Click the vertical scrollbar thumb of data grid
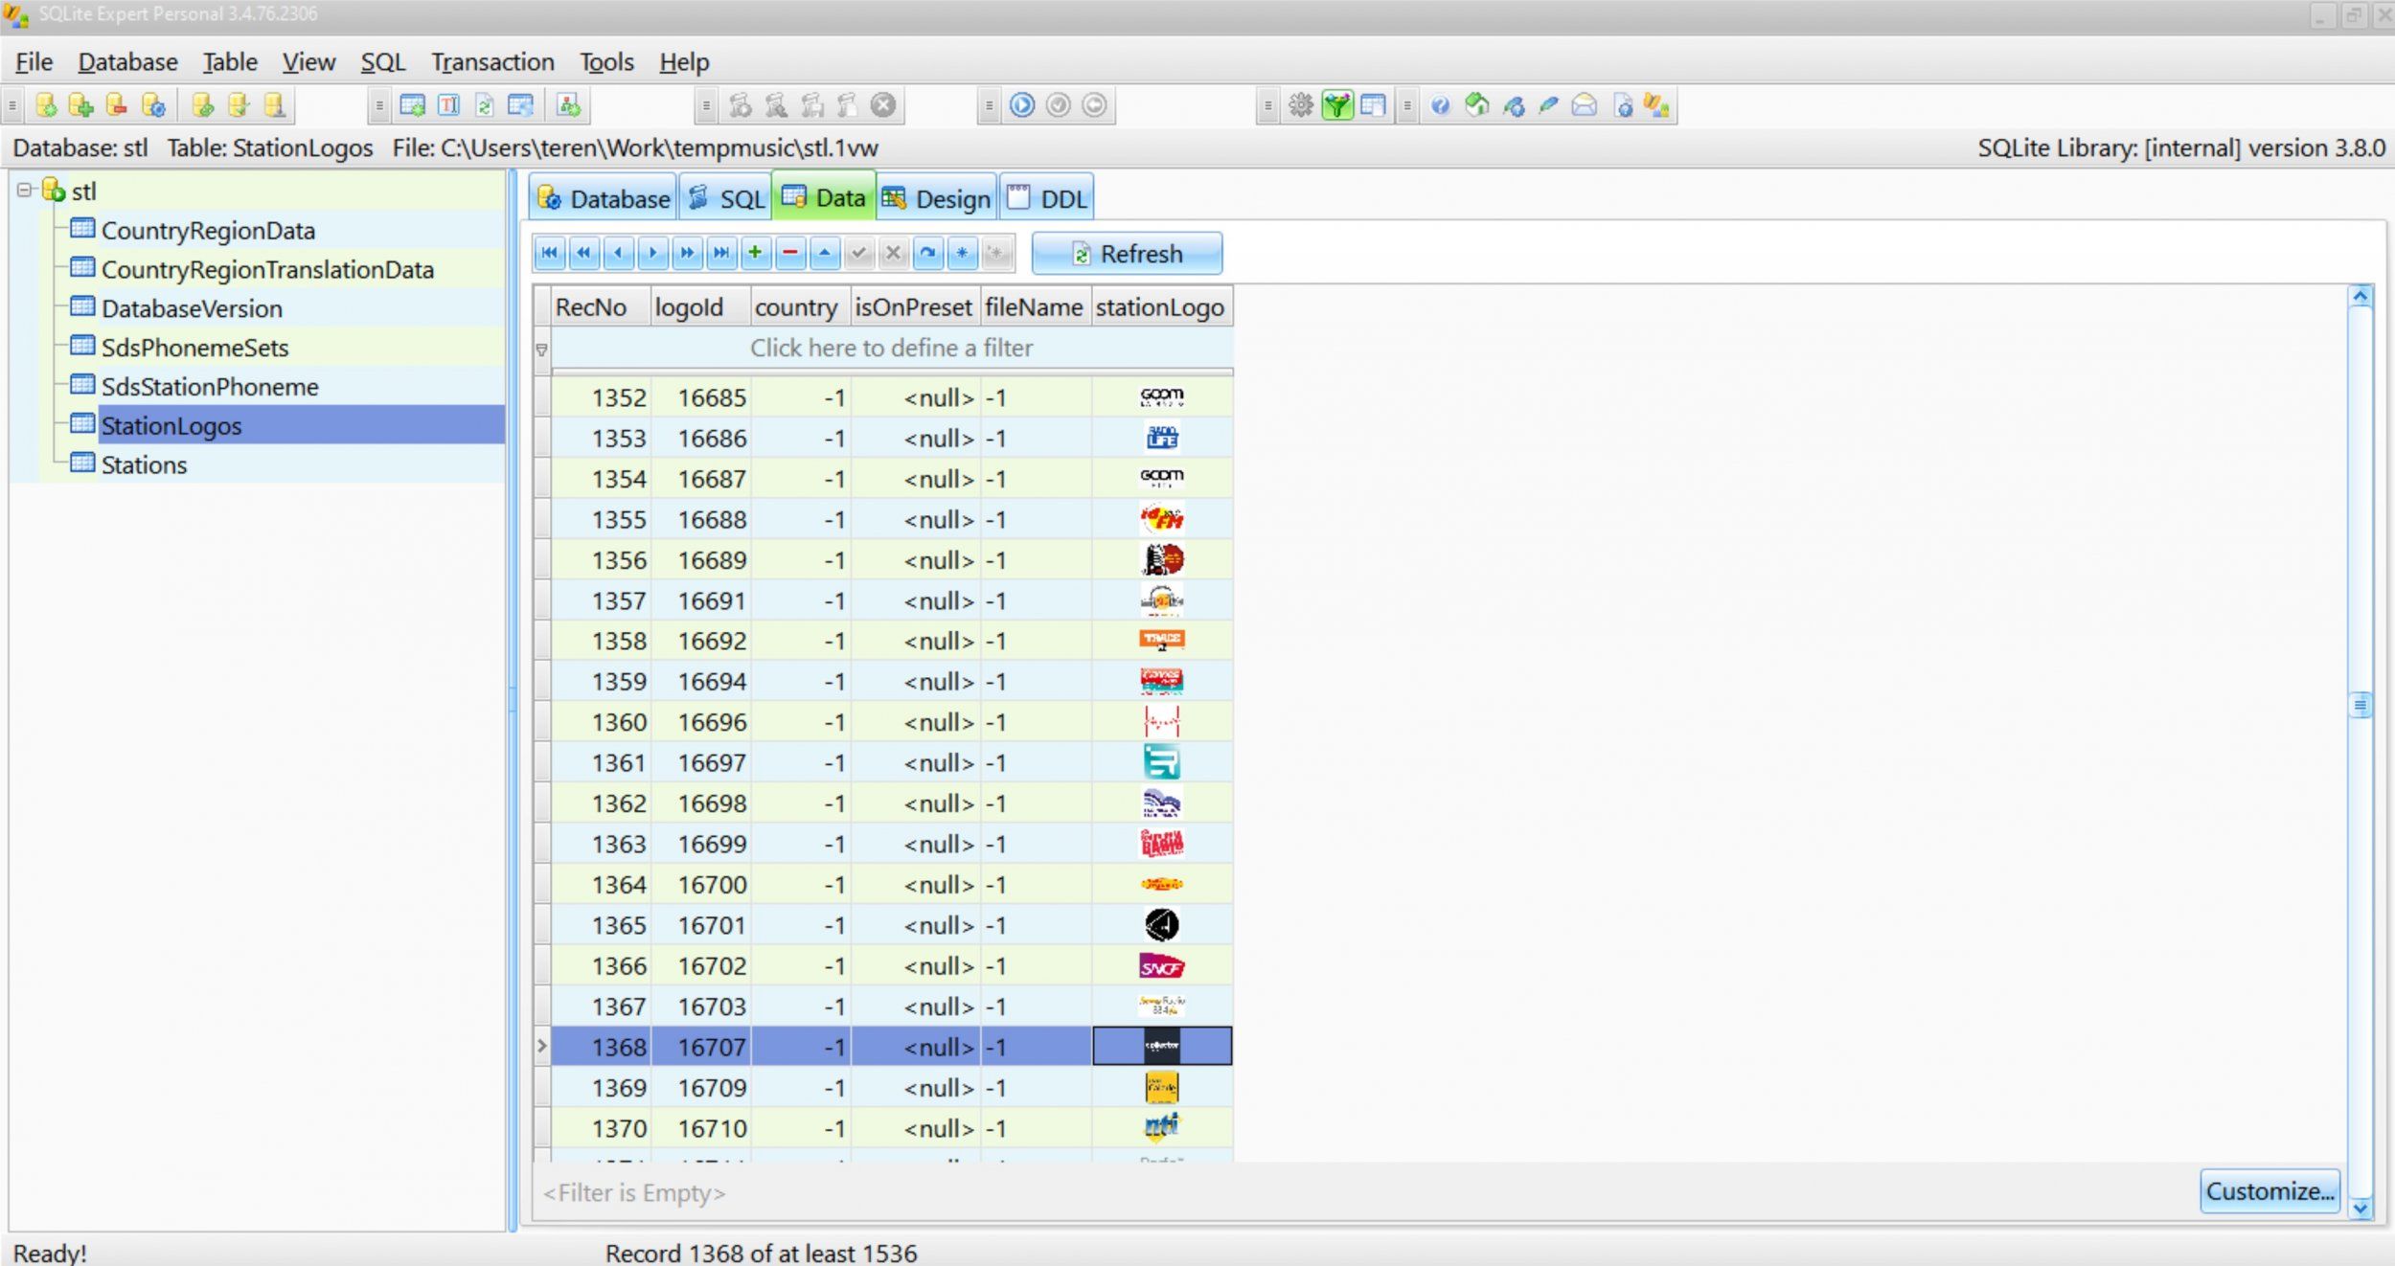Viewport: 2395px width, 1266px height. 2361,706
